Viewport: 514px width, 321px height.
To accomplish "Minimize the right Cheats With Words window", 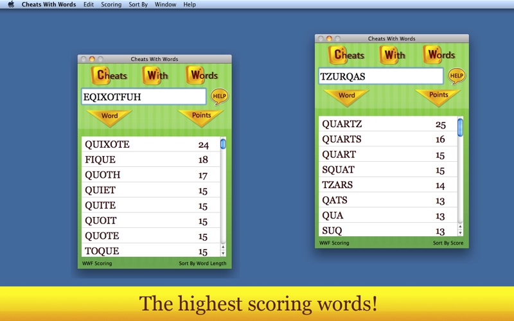I will (329, 39).
